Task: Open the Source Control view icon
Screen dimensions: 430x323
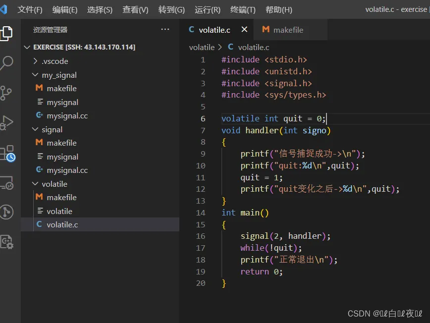Action: (x=6, y=93)
